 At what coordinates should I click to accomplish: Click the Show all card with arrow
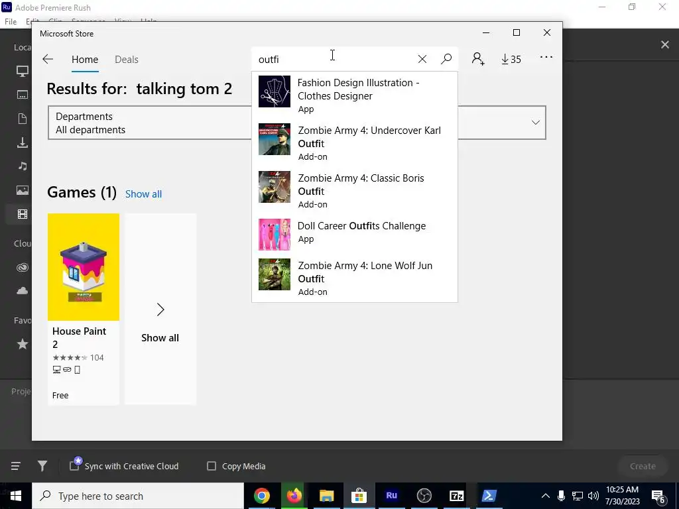[x=160, y=309]
